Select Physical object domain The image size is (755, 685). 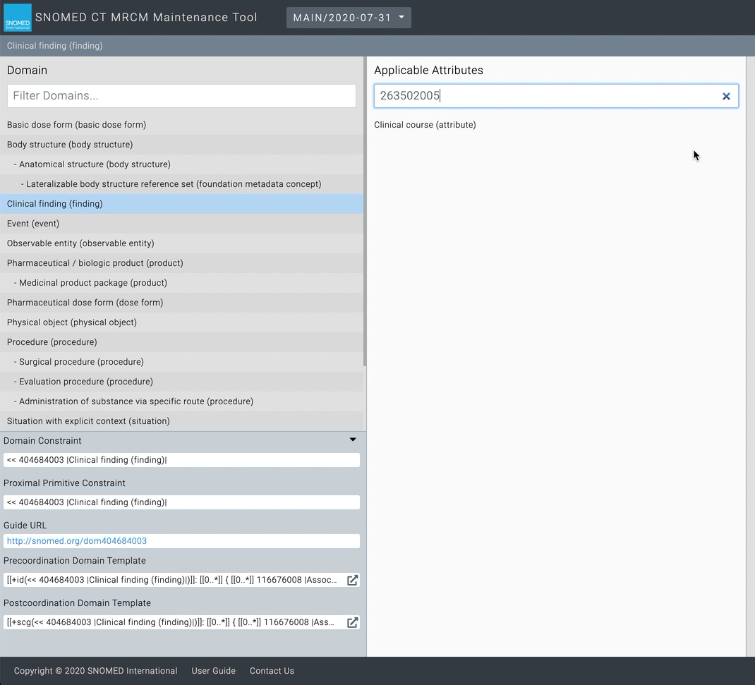(x=181, y=322)
